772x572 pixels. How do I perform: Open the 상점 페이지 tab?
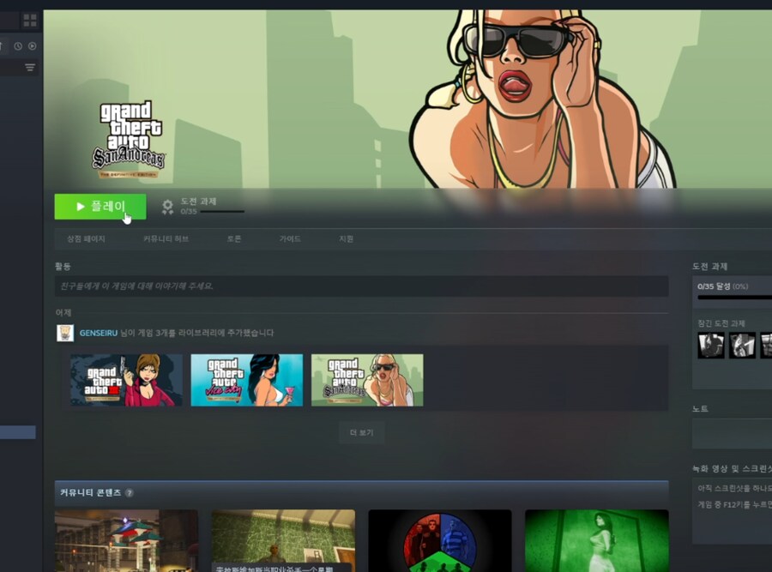coord(86,239)
